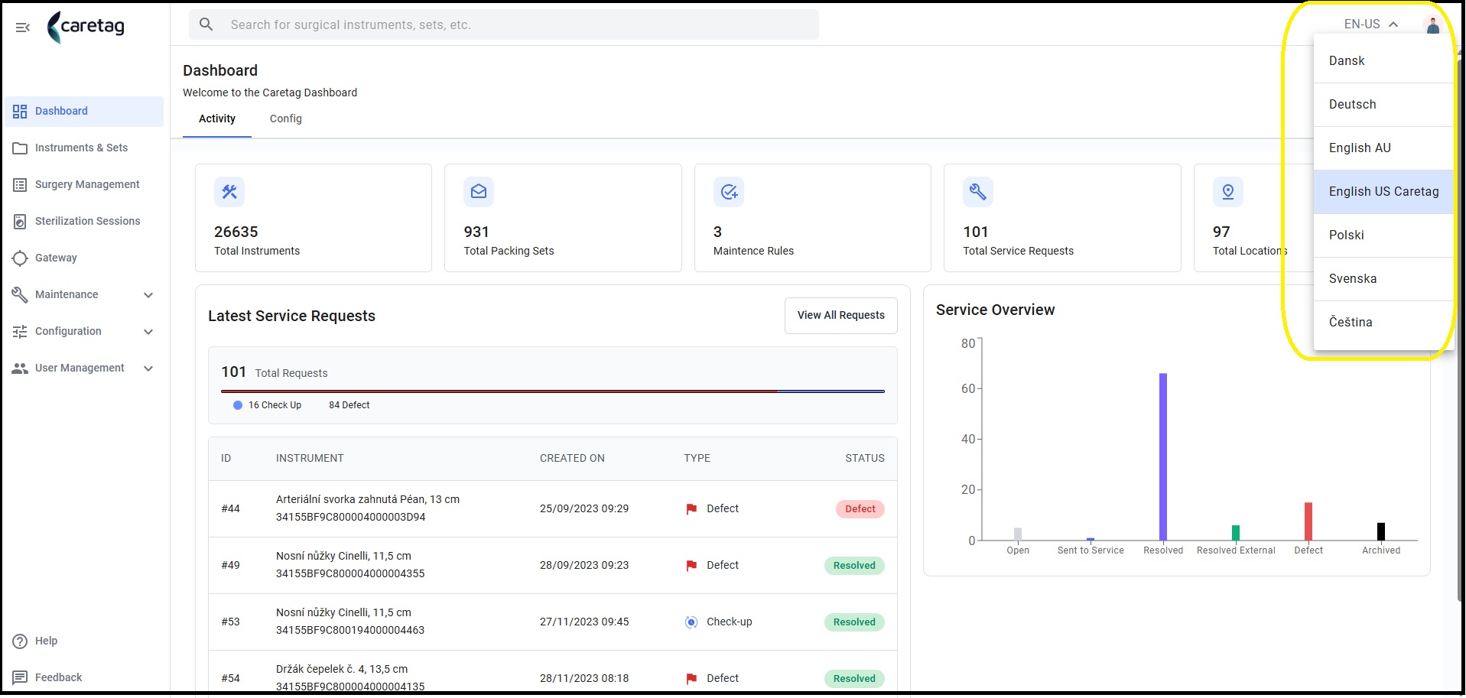Click the Total Instruments tools icon
This screenshot has height=698, width=1466.
click(x=229, y=192)
